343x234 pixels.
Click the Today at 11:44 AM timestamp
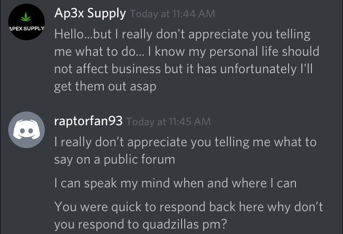pos(172,14)
